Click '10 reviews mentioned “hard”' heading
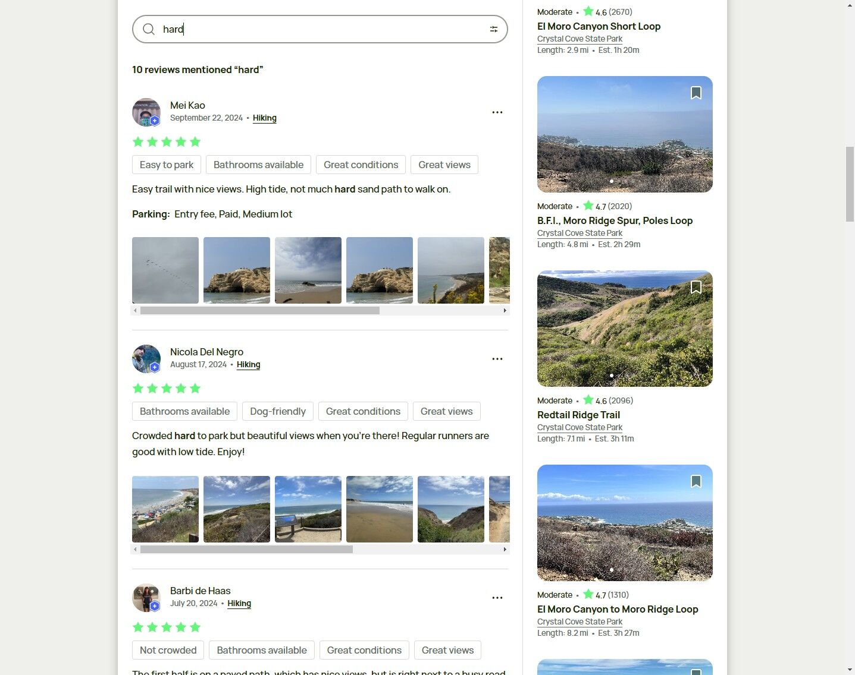Screen dimensions: 855x675 click(198, 70)
